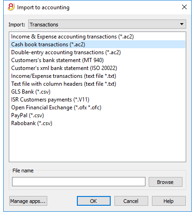Open Manage apps... button
Screen dimensions: 195x215
point(28,201)
